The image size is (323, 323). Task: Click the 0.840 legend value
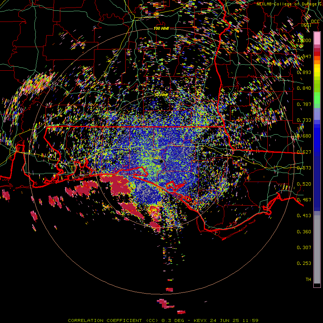pos(304,88)
